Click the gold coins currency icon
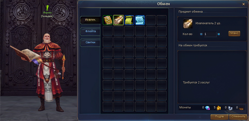Viewport: 249px width, 121px height. pyautogui.click(x=219, y=108)
